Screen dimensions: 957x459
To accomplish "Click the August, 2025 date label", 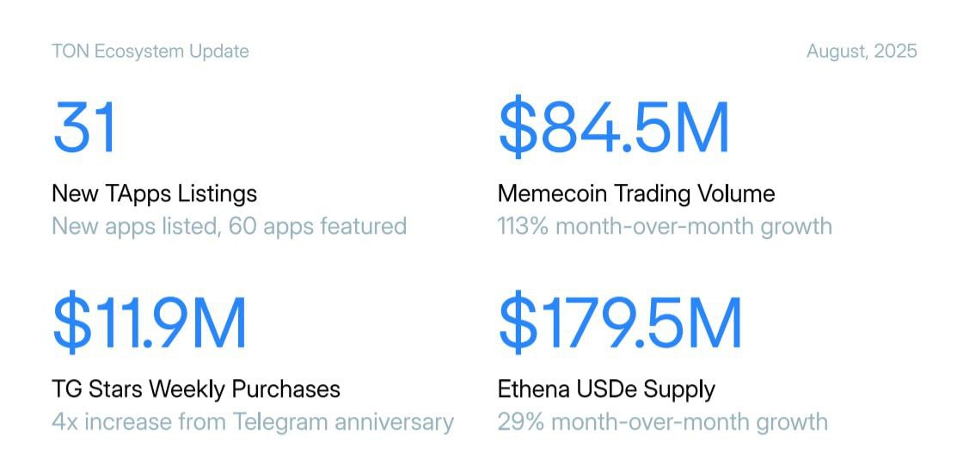I will [862, 52].
